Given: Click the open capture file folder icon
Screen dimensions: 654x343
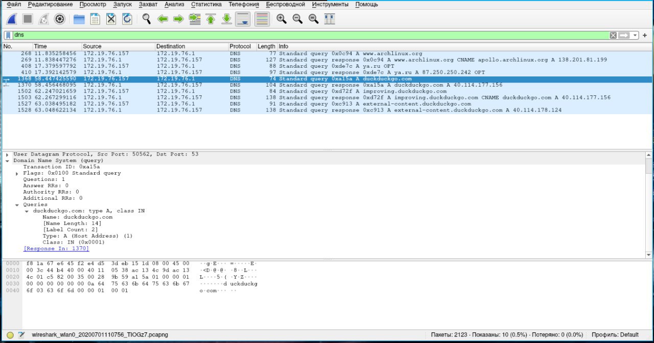Looking at the screenshot, I should tap(79, 19).
